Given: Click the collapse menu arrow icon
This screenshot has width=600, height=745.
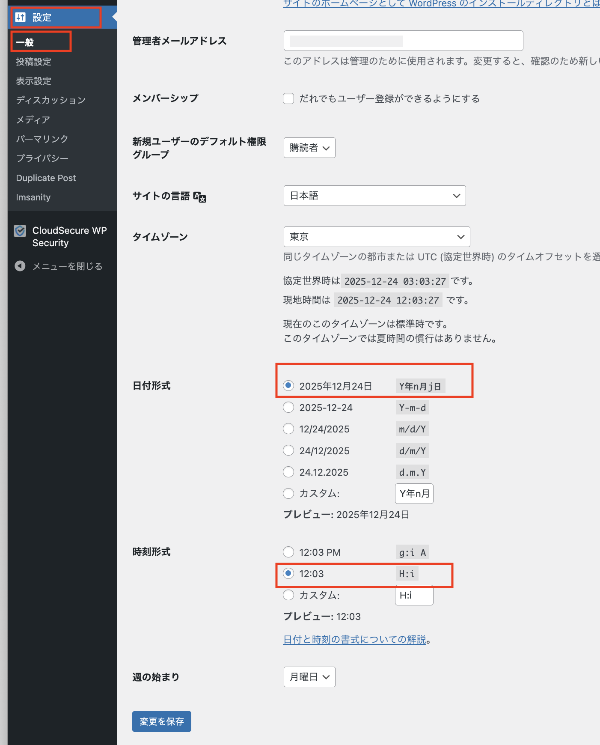Looking at the screenshot, I should 20,266.
